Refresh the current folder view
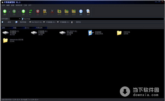 click(31, 11)
